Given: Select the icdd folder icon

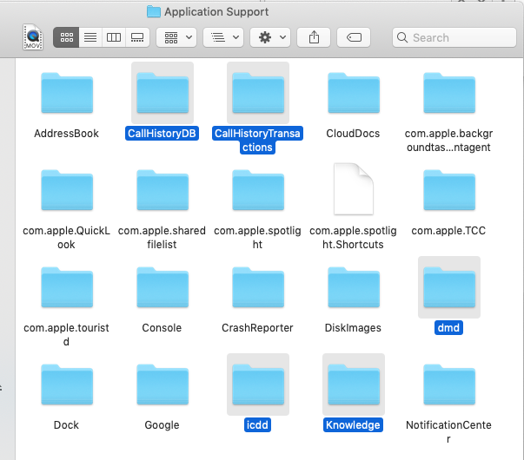Looking at the screenshot, I should pyautogui.click(x=258, y=384).
